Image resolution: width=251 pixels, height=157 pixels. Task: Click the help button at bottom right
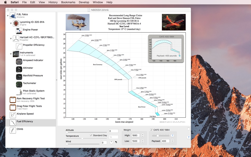coord(189,137)
